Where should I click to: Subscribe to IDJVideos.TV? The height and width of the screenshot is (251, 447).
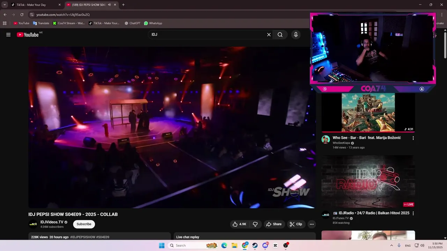[84, 224]
